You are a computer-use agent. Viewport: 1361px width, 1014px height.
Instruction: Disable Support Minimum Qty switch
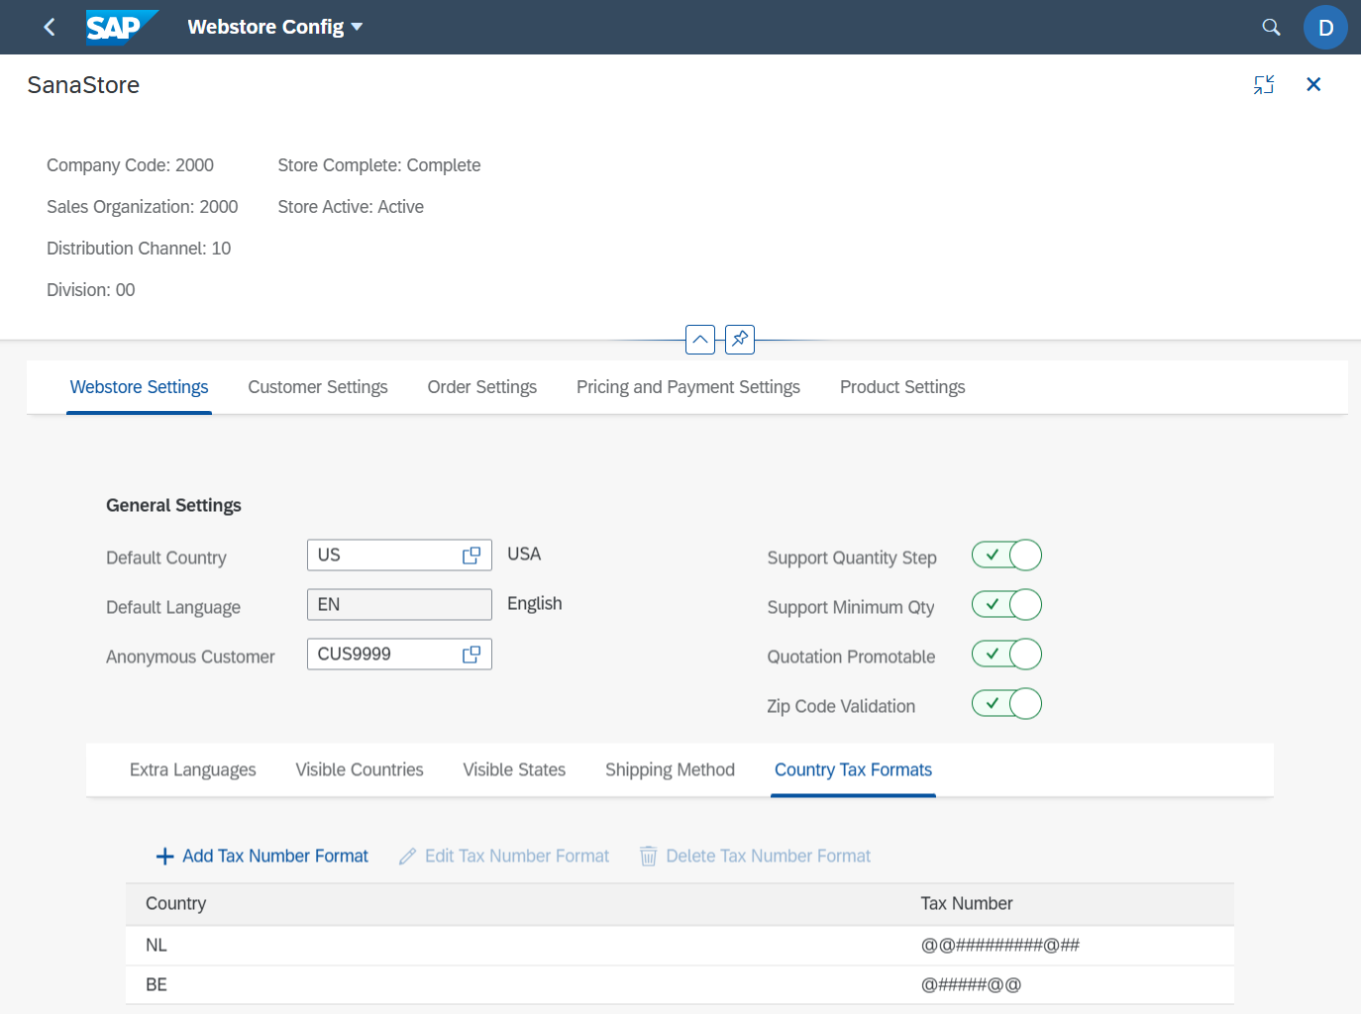(1006, 605)
